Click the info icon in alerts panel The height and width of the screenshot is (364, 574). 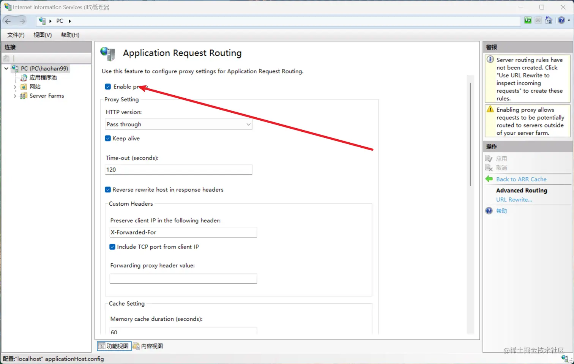click(x=490, y=60)
